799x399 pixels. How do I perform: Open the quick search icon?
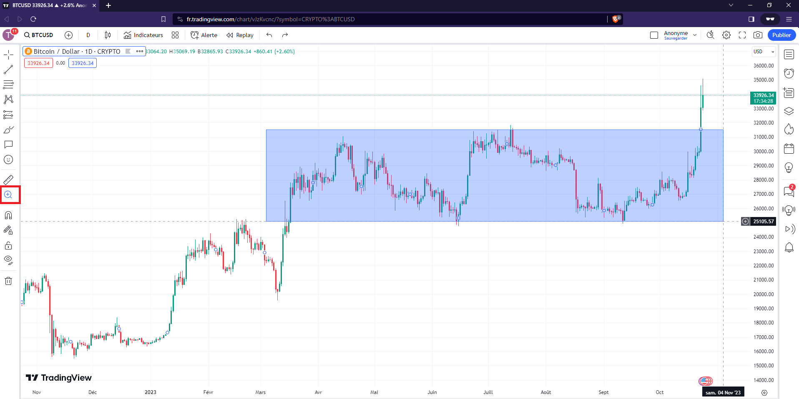coord(711,35)
